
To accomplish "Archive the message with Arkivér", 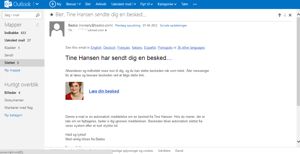I will pos(101,4).
